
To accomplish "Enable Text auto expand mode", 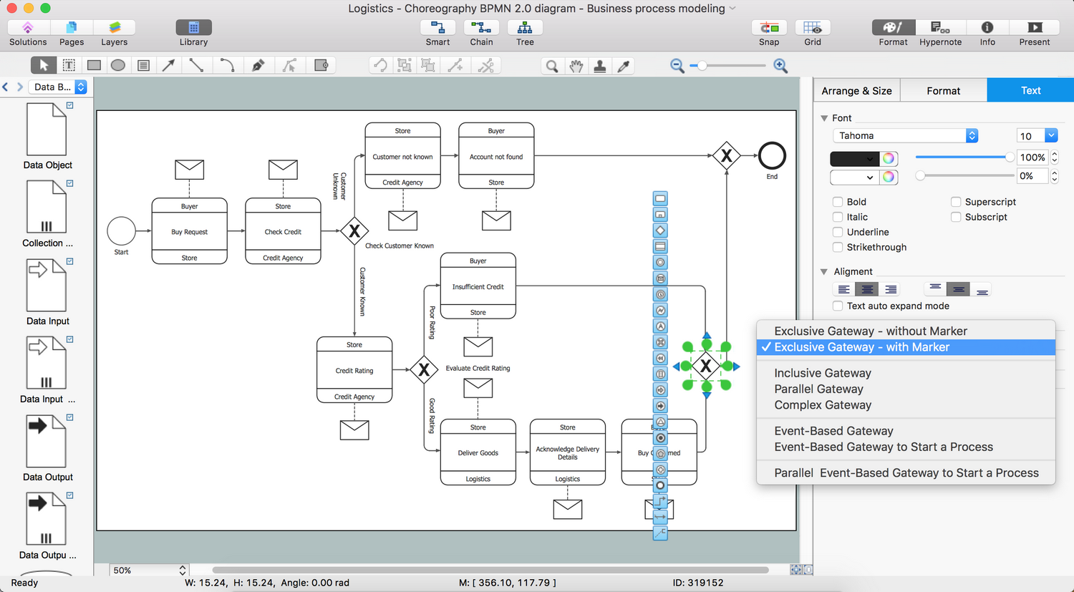I will (838, 306).
